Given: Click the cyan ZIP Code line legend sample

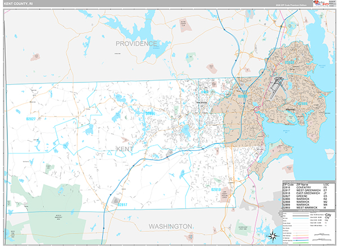Looking at the screenshot, I should (301, 218).
